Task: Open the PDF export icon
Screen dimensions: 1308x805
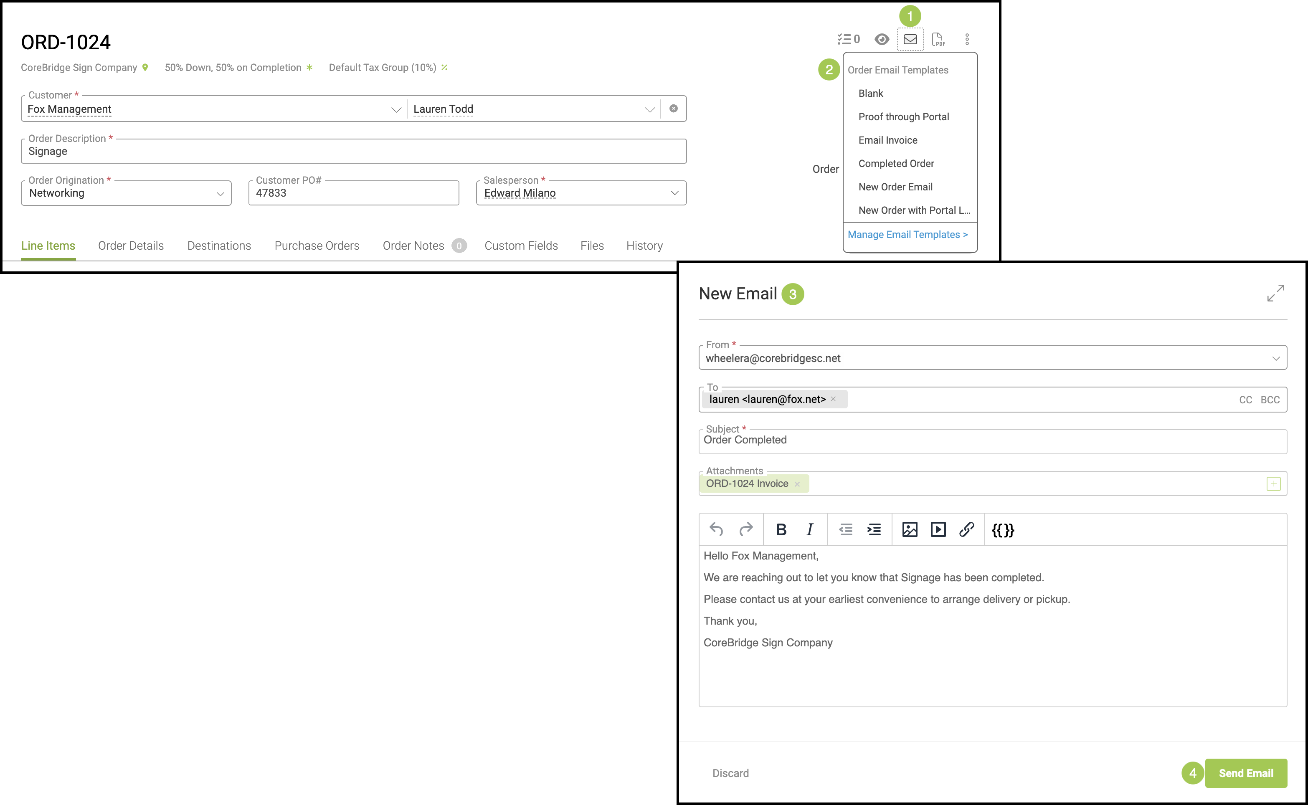Action: click(938, 39)
